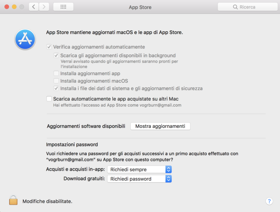Open help with the question mark button
Screen dimensions: 280x212
pos(269,201)
